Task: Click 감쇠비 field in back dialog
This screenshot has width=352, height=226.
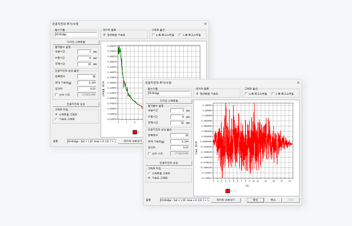Action: [87, 89]
